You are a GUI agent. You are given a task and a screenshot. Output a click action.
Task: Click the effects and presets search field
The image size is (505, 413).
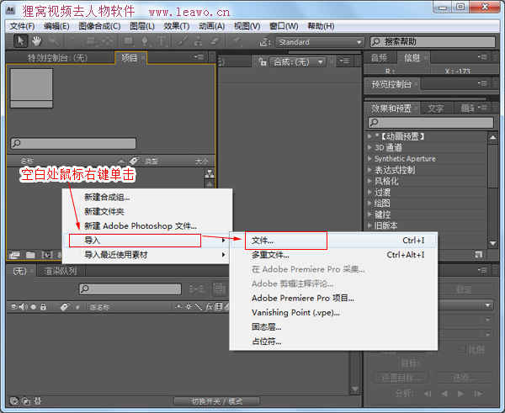(x=431, y=122)
